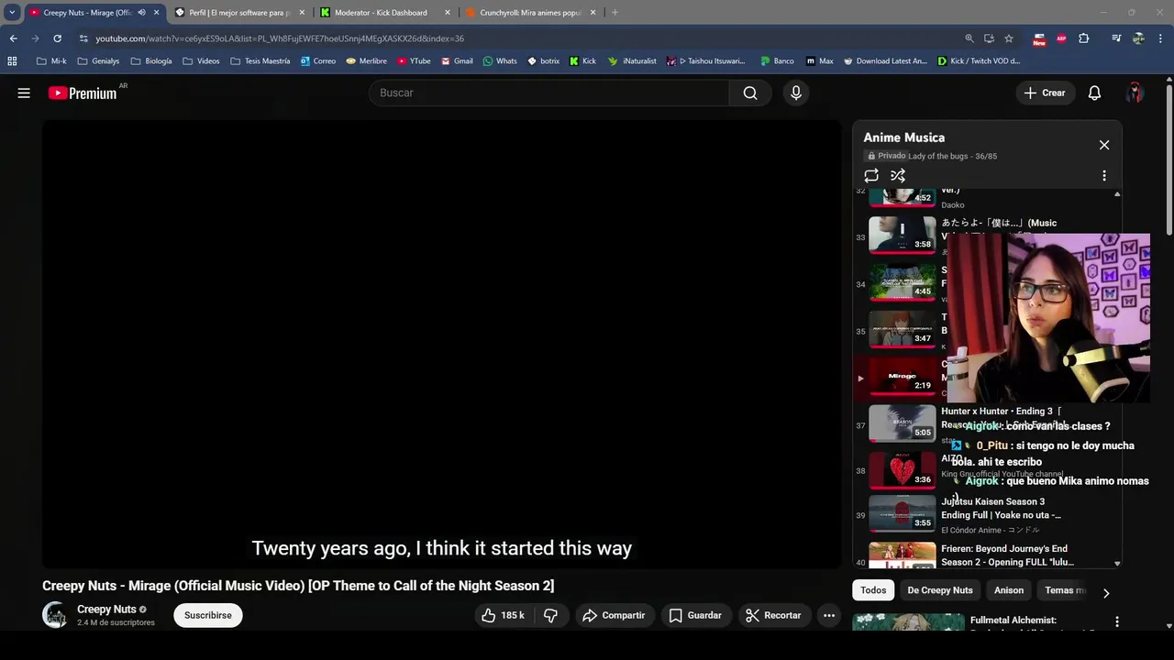The width and height of the screenshot is (1174, 660).
Task: Switch to the Perfil browser tab
Action: coord(238,13)
